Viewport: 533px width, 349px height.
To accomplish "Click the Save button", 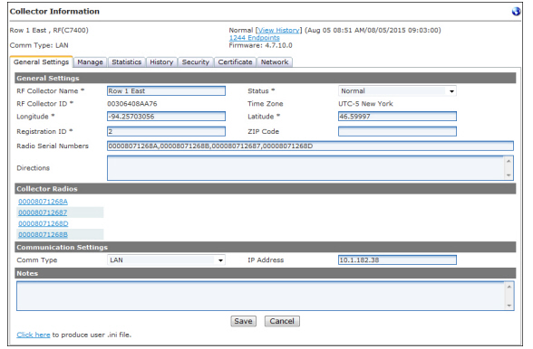I will click(243, 321).
